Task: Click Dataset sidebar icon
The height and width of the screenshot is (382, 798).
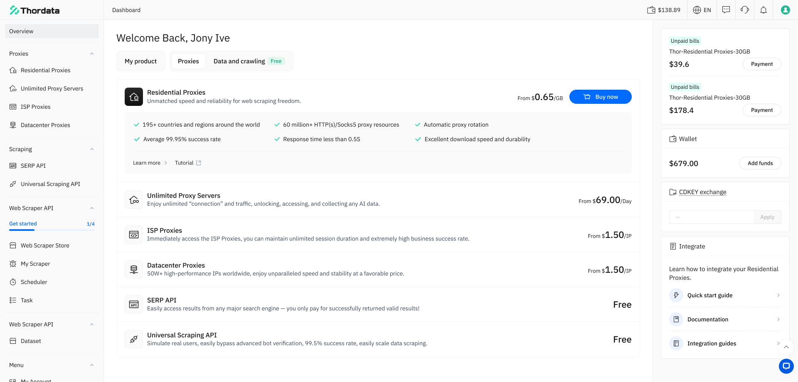Action: coord(13,341)
